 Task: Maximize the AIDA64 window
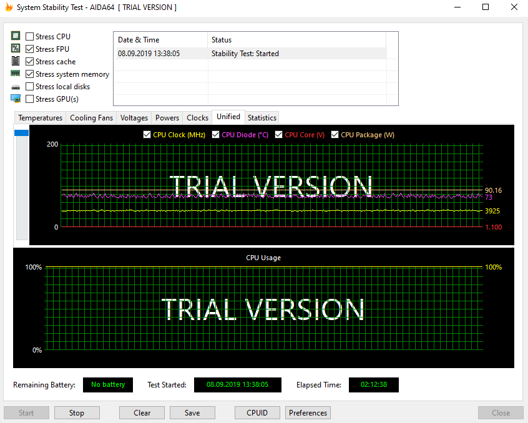[x=486, y=7]
